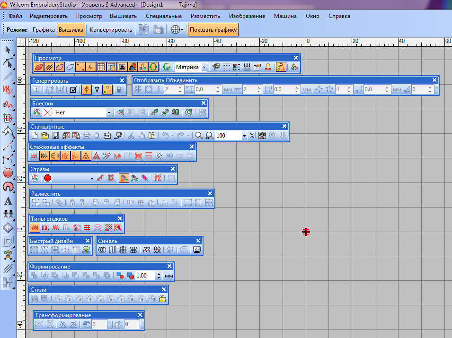
Task: Click the Open file folder icon in Стандартные
Action: tap(45, 136)
